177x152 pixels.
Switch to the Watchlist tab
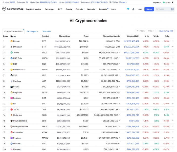tap(47, 32)
